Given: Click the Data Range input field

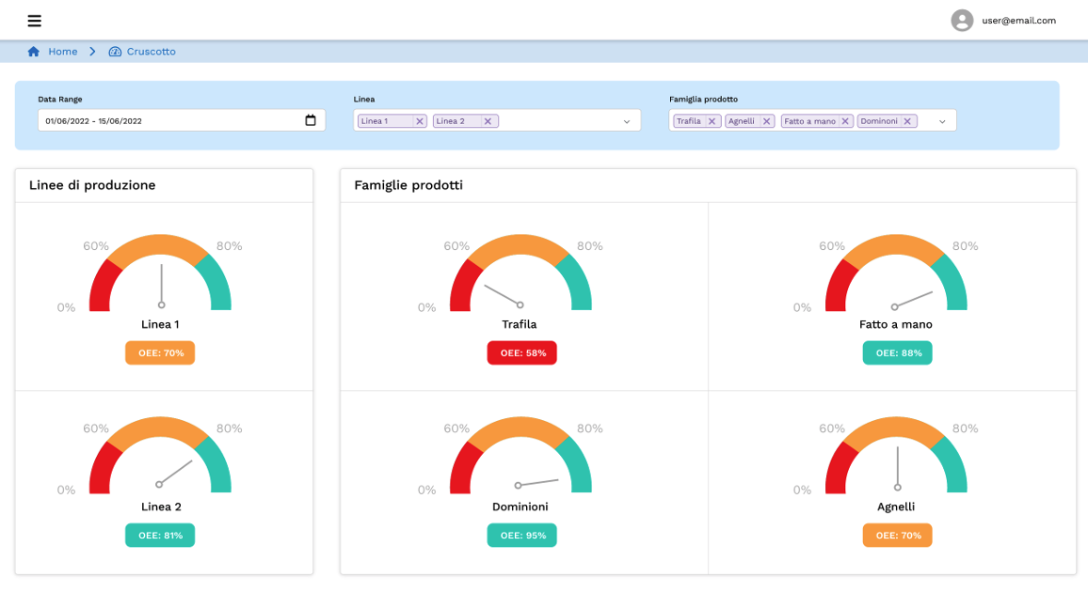Looking at the screenshot, I should click(x=169, y=120).
